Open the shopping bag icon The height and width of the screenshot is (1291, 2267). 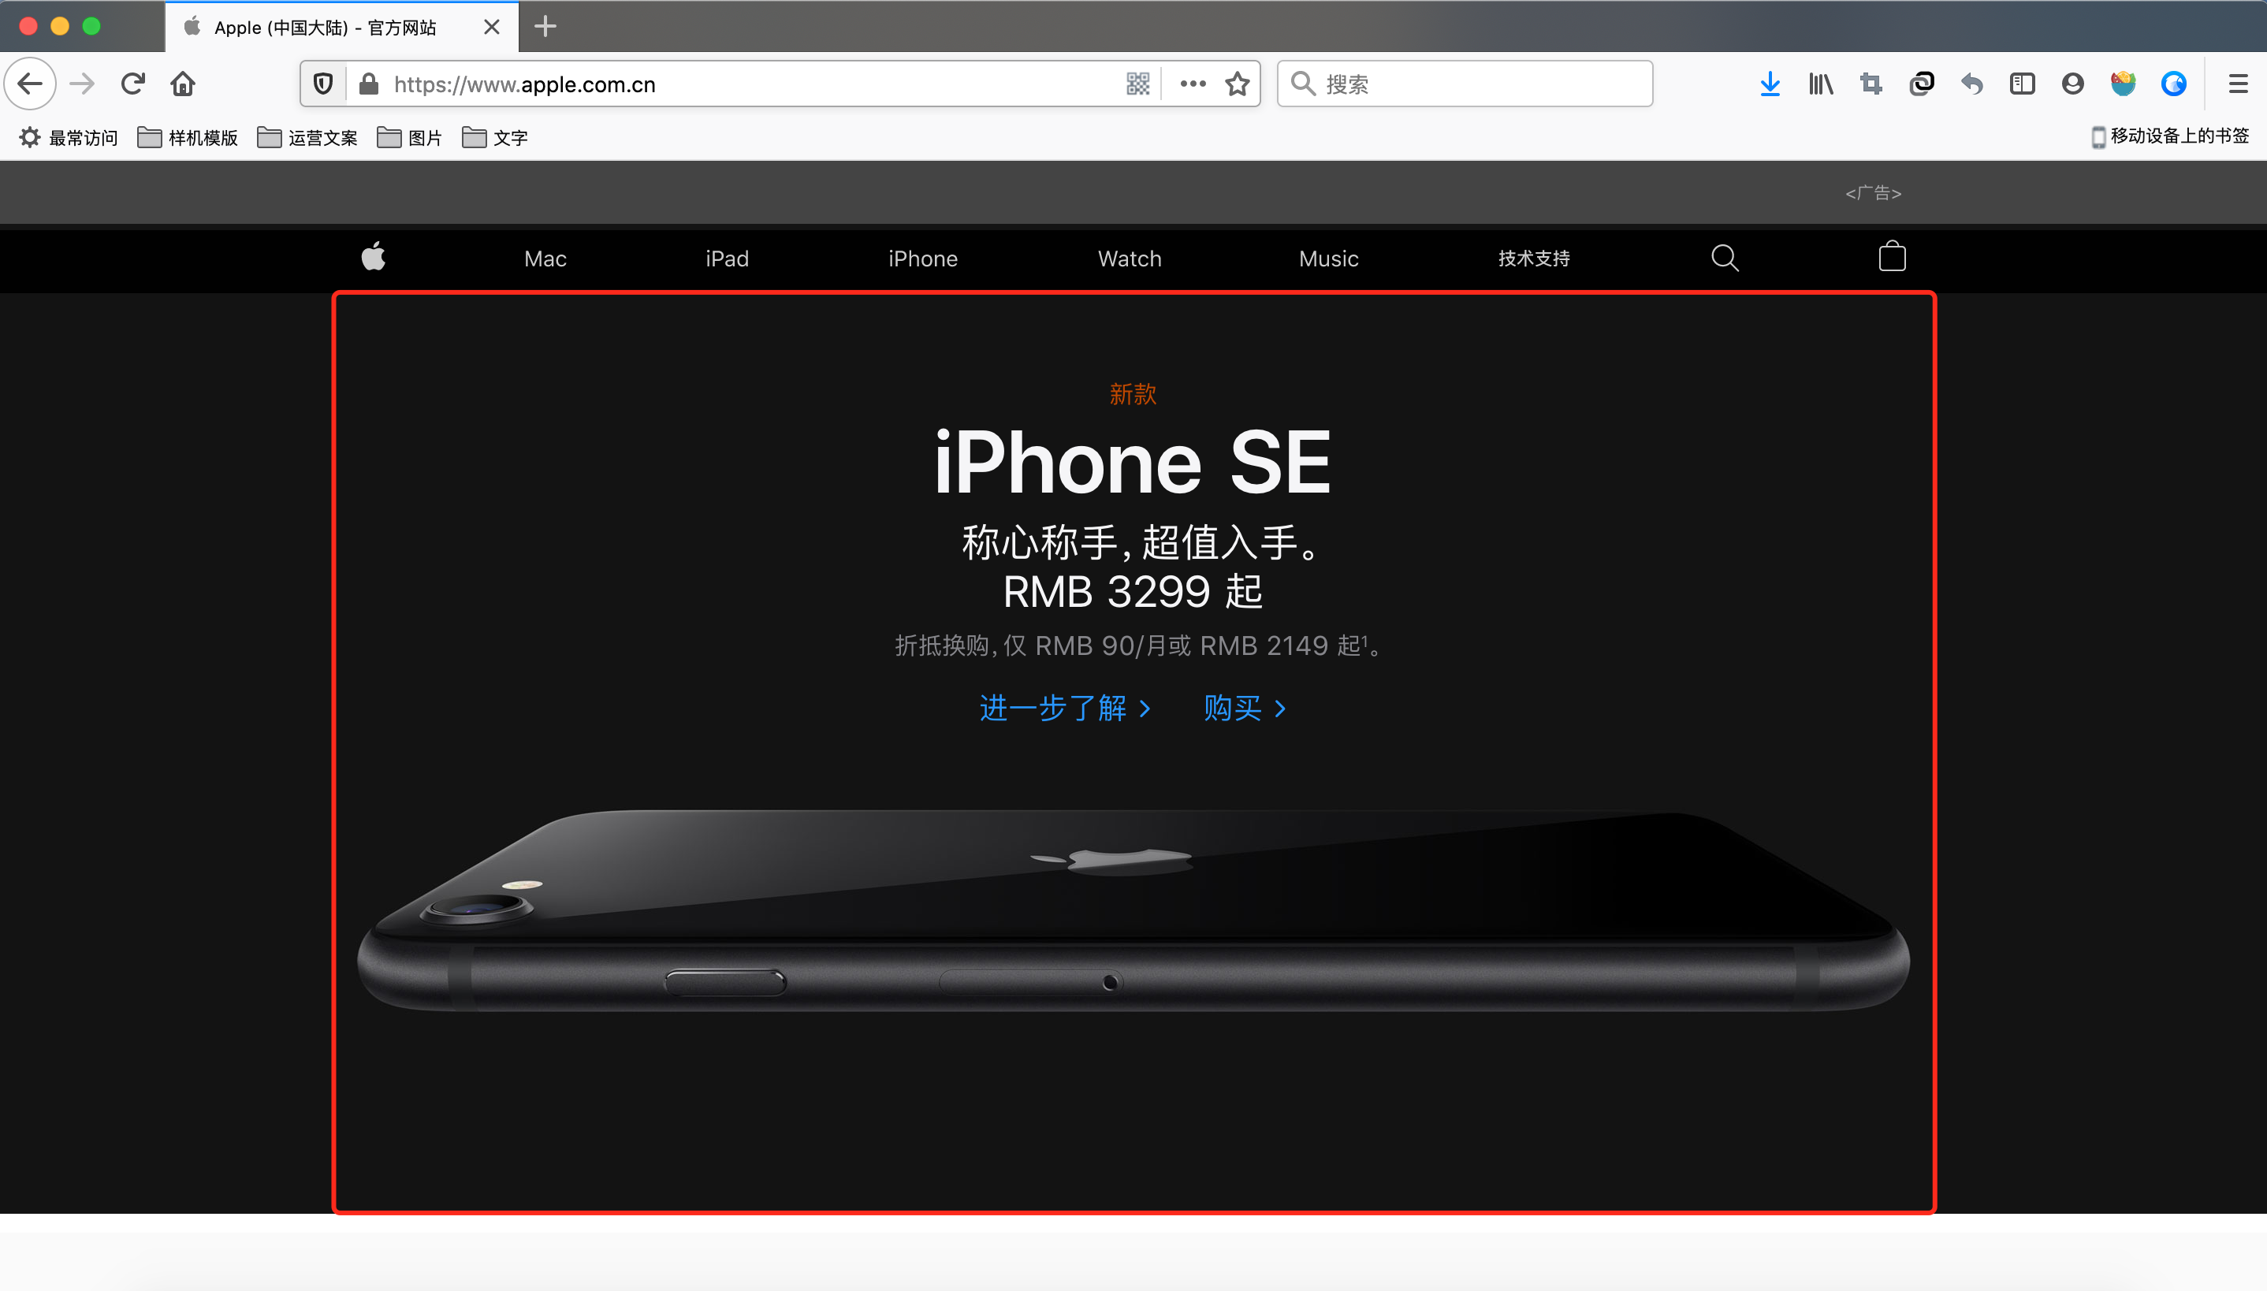tap(1891, 257)
